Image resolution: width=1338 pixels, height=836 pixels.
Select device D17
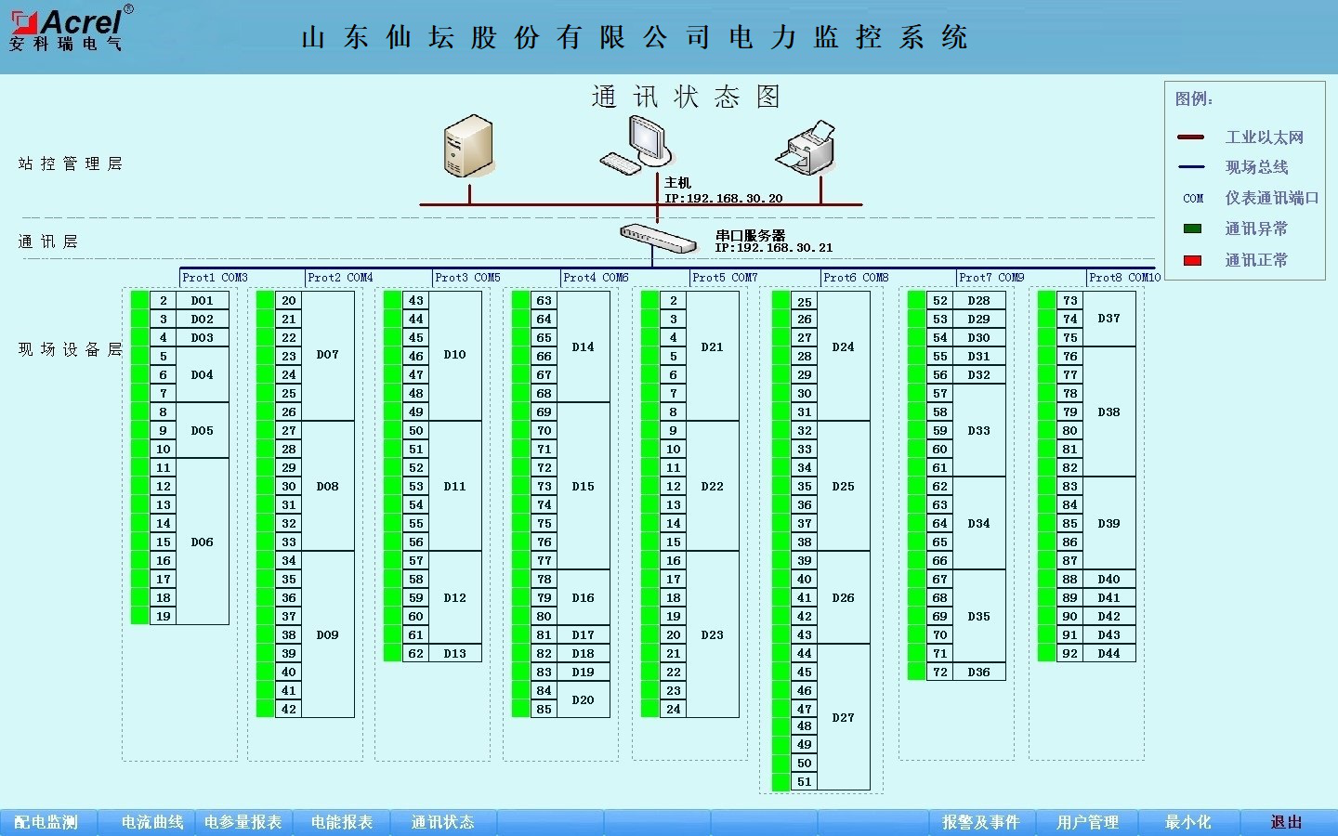584,635
